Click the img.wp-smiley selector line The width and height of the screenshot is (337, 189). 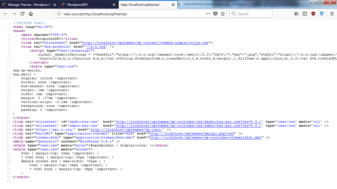[x=27, y=70]
